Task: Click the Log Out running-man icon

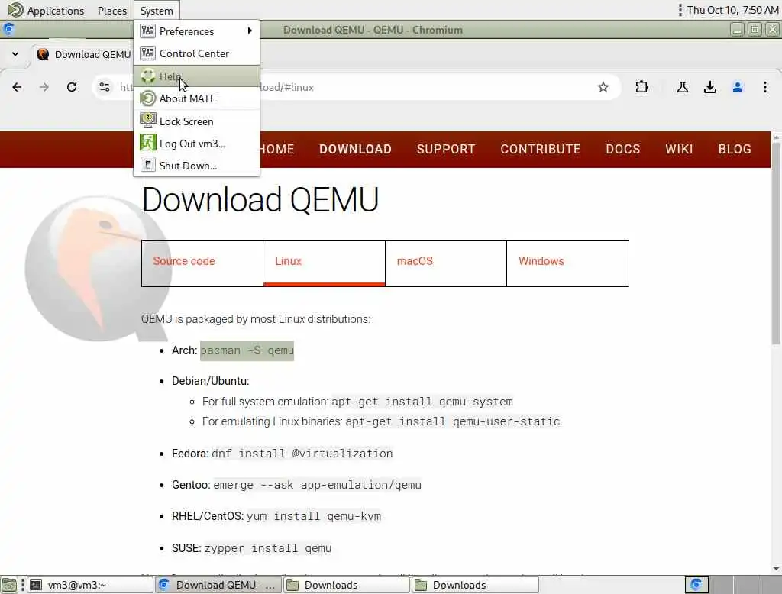Action: tap(147, 143)
